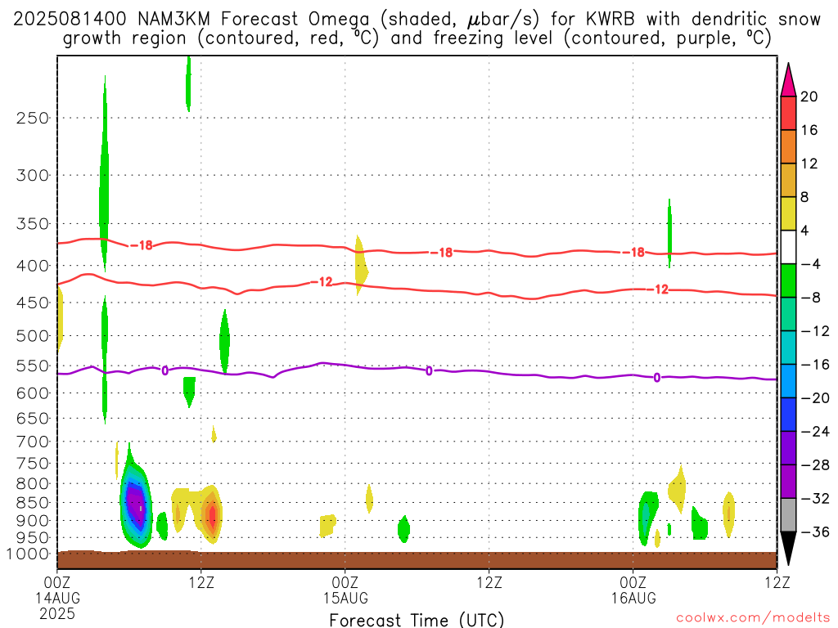
Task: Select the white -4-to-4 colorbar swatch
Action: pos(788,247)
